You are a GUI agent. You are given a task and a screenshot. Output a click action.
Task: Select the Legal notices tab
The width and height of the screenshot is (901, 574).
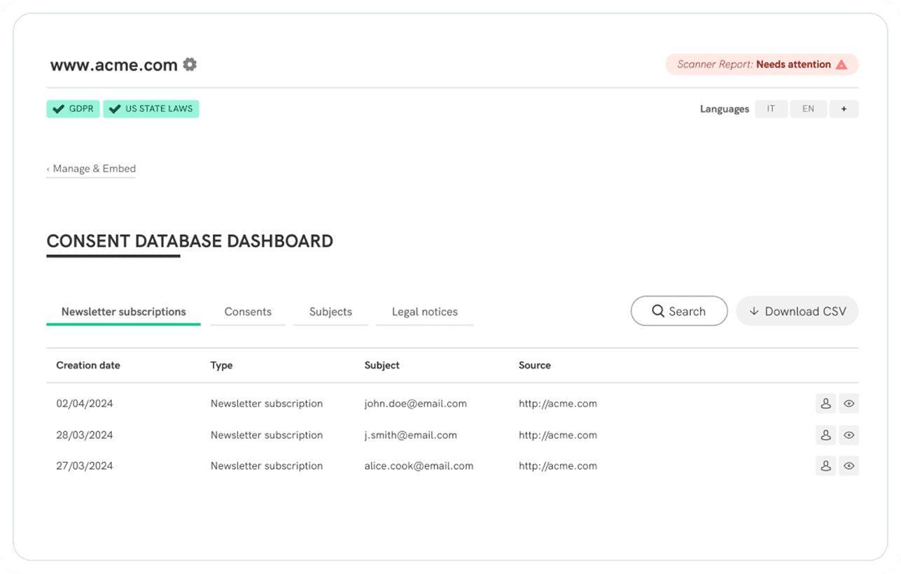pyautogui.click(x=424, y=312)
